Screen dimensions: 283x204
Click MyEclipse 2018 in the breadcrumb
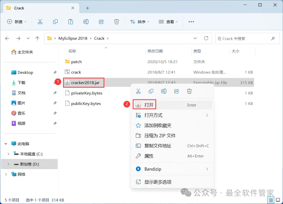[73, 38]
